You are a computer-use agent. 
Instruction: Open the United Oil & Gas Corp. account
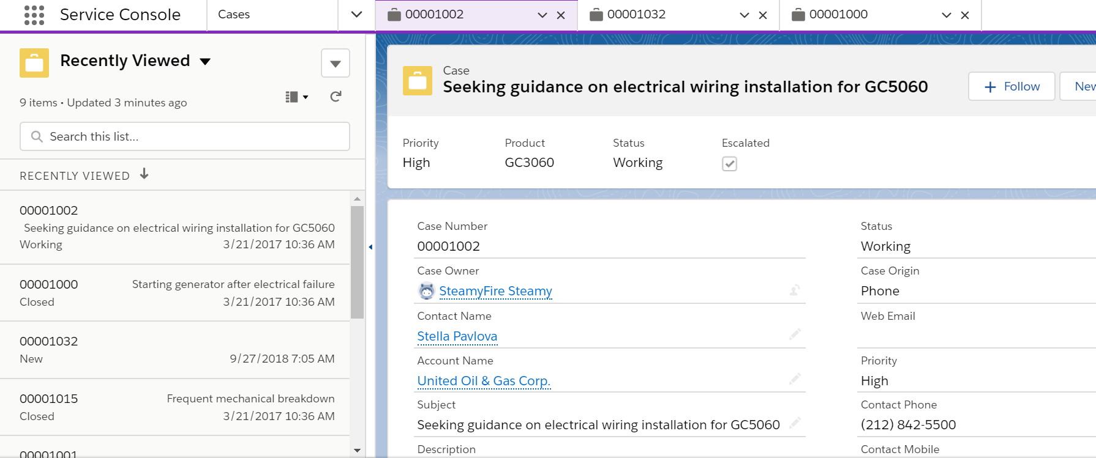(484, 381)
